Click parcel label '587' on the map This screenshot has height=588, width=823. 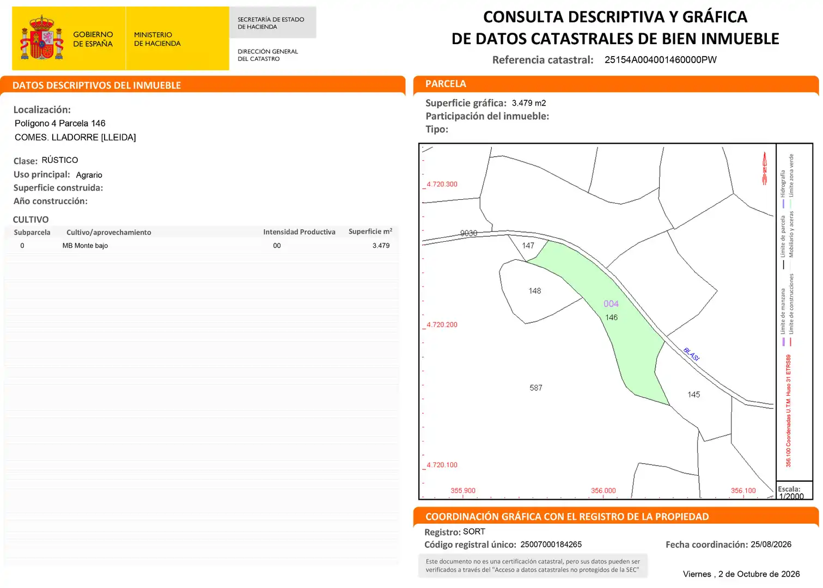click(536, 388)
